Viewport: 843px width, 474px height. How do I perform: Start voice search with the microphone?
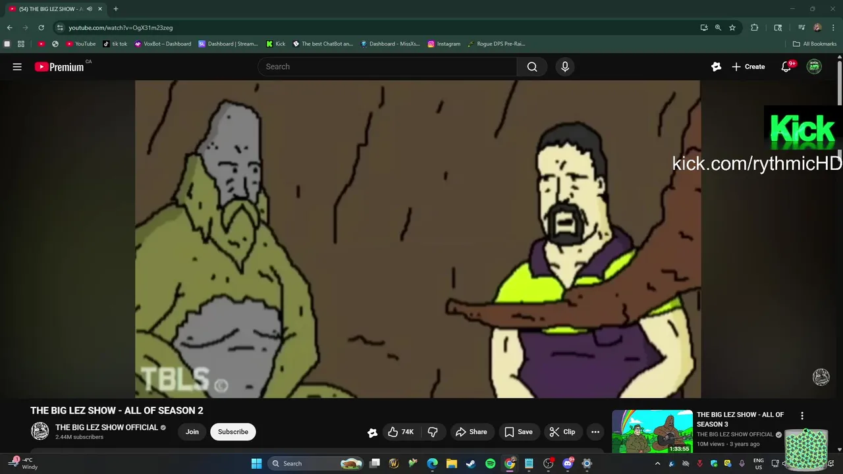(x=564, y=66)
